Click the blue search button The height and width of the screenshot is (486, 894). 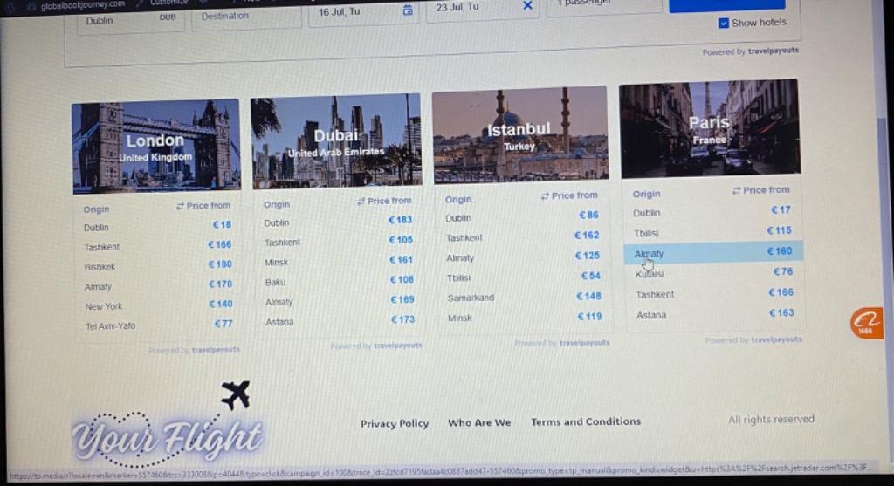tap(727, 4)
